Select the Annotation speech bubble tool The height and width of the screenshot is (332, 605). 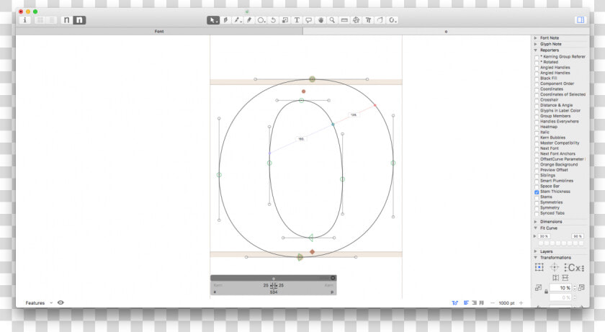coord(309,20)
